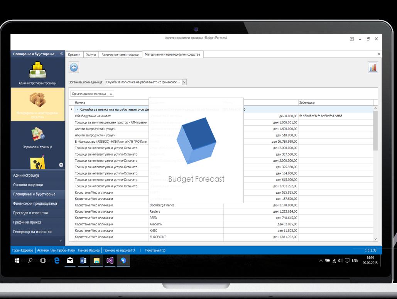
Task: Select the Е - банкарство (ASSECO) row
Action: pos(223,142)
